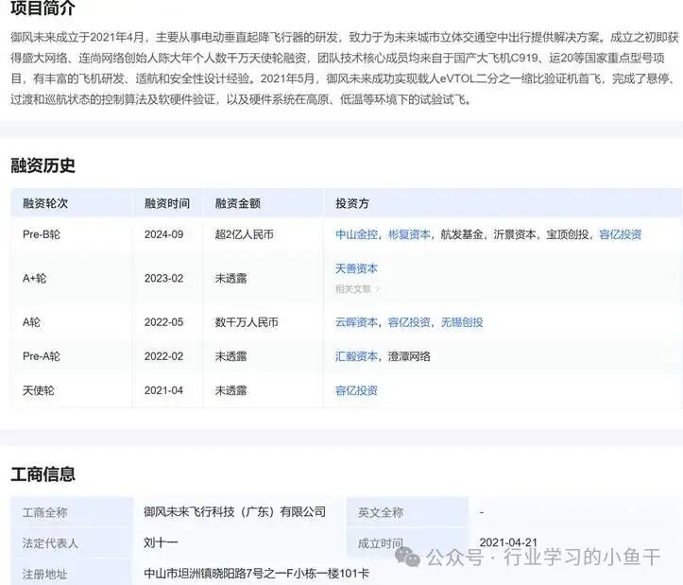The width and height of the screenshot is (683, 585).
Task: Select the 2021-04 date cell
Action: click(x=163, y=390)
